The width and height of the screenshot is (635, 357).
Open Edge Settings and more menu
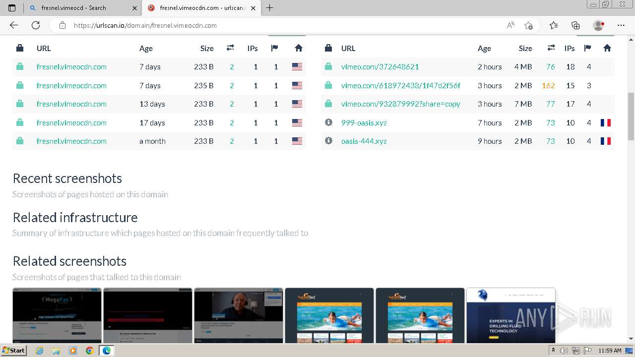click(621, 25)
